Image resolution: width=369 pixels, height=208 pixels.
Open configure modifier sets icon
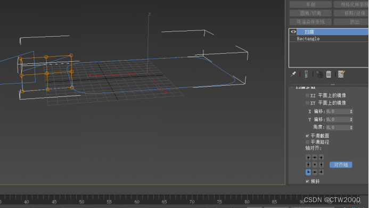[x=341, y=74]
